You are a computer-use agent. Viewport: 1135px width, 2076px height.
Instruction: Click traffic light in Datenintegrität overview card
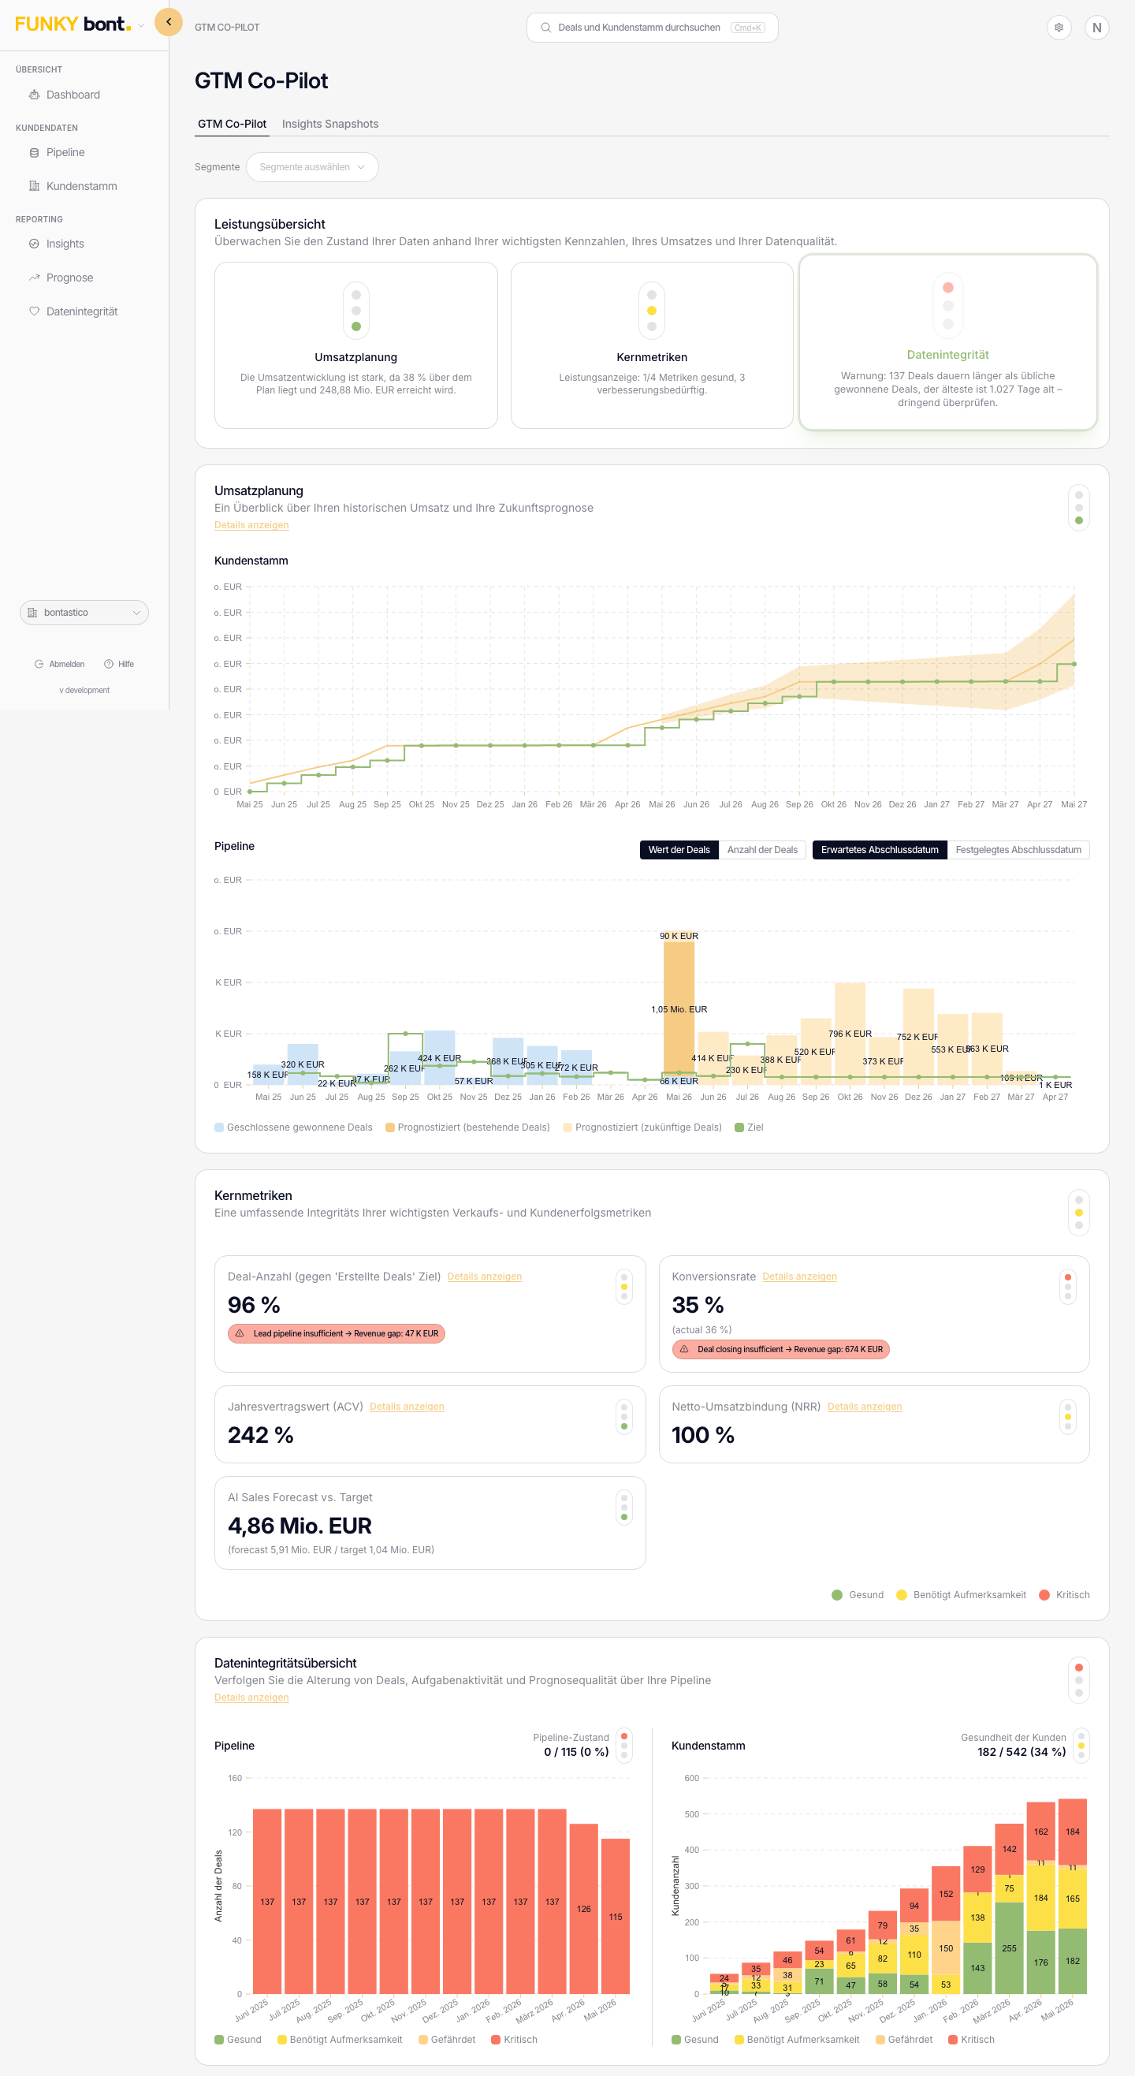948,305
